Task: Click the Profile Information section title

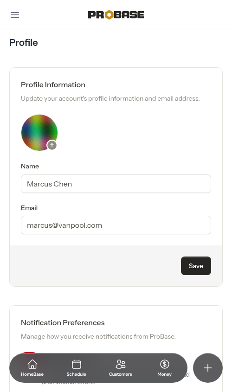Action: (53, 85)
